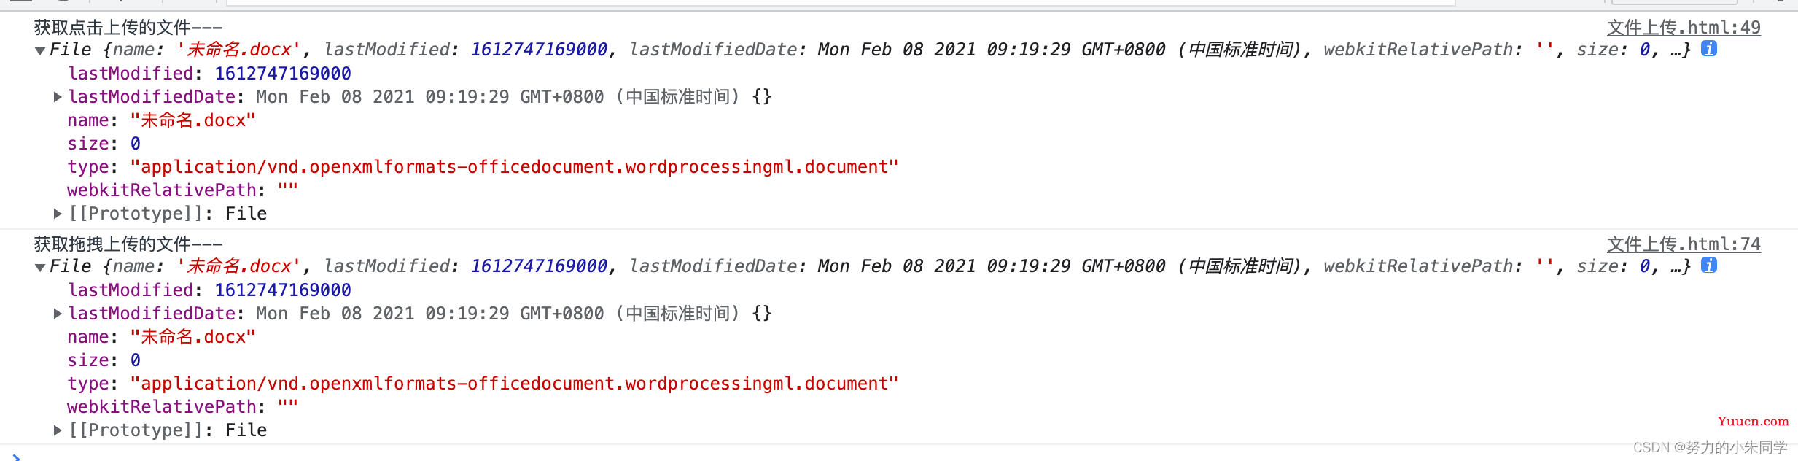Collapse the second File object triangle
Screen dimensions: 1798x461
pos(40,268)
